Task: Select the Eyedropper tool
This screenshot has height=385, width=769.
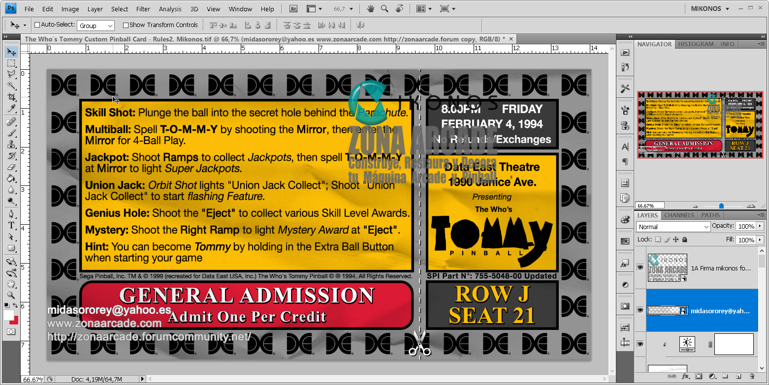Action: coord(11,108)
